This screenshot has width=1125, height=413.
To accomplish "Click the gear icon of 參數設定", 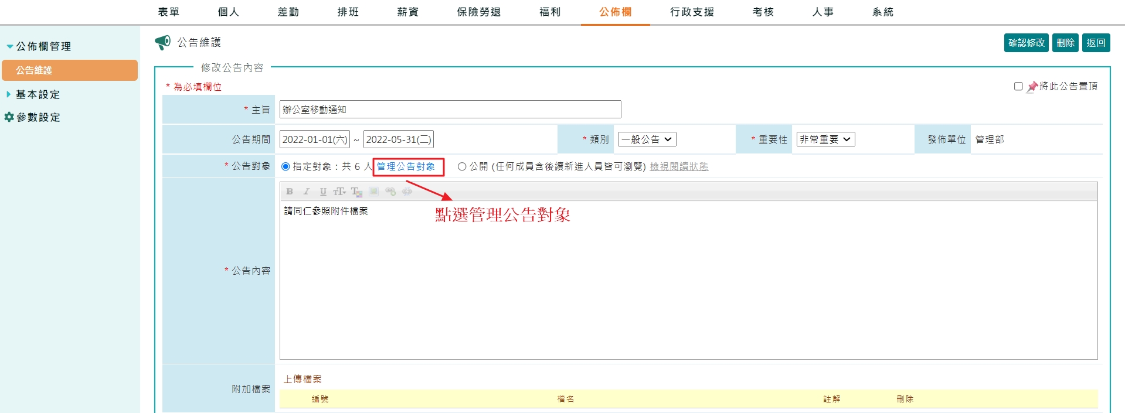I will click(9, 117).
